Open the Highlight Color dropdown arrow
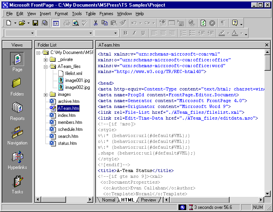Screen dimensions: 273x212 pyautogui.click(x=228, y=33)
